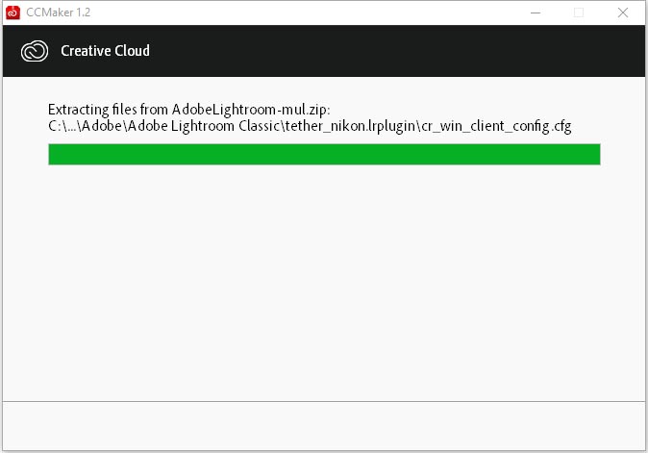Image resolution: width=648 pixels, height=453 pixels.
Task: Click the empty area below the progress bar
Action: pos(324,281)
